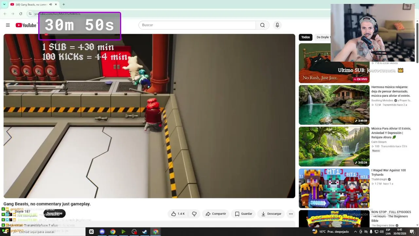Image resolution: width=419 pixels, height=236 pixels.
Task: Switch the ESP LAA keyboard language
Action: click(x=388, y=232)
